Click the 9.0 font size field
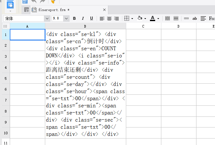Screen dimensions: 215x145 (x=58, y=18)
